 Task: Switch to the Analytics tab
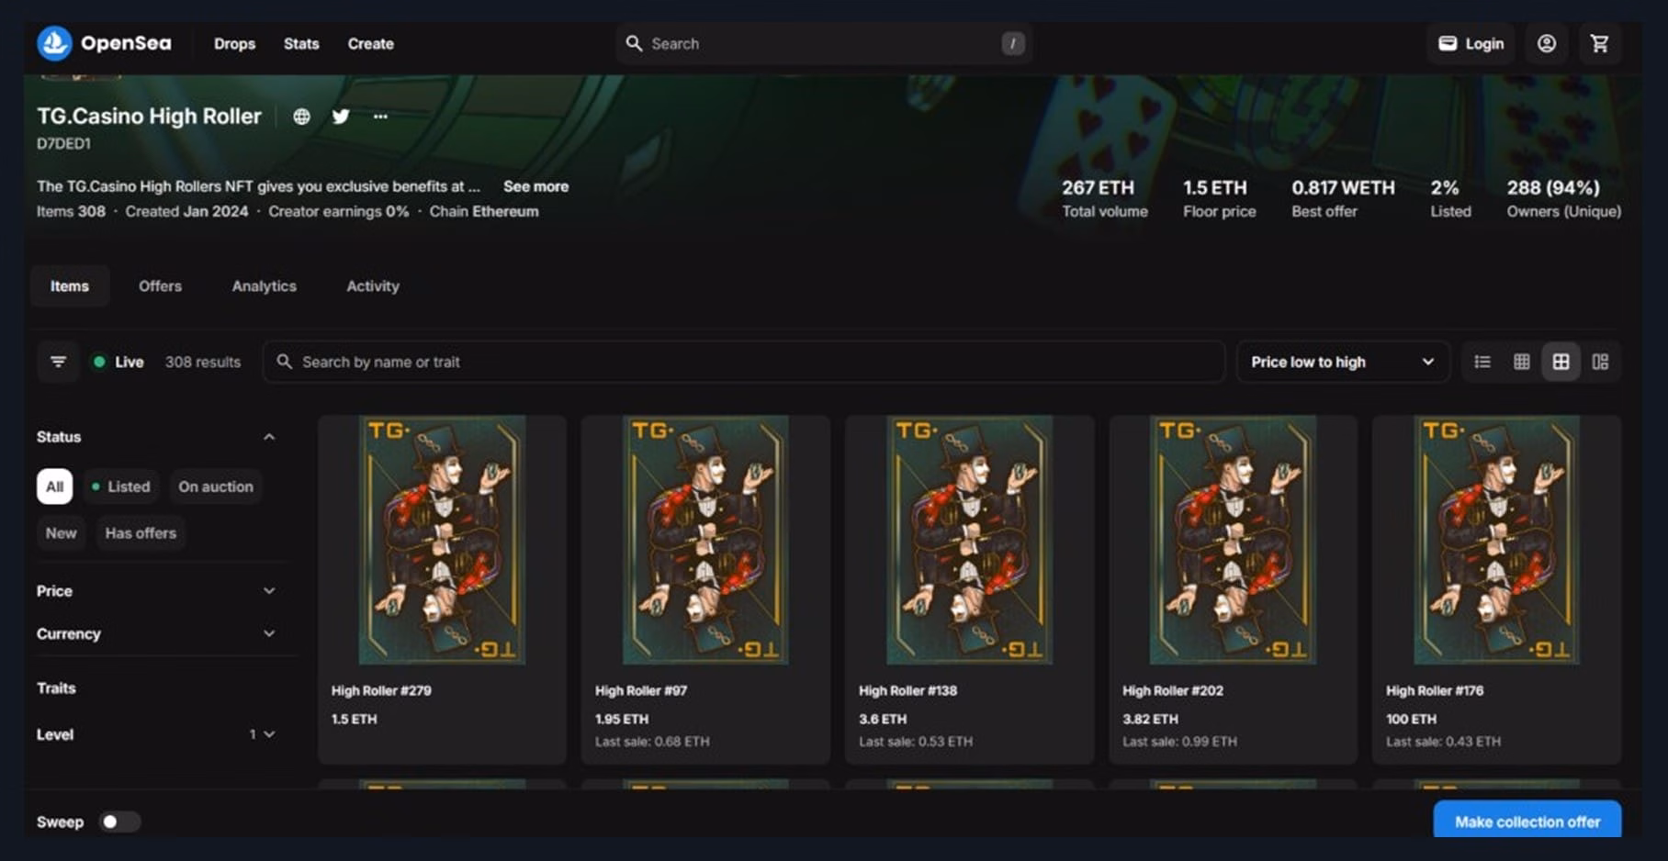pos(264,286)
